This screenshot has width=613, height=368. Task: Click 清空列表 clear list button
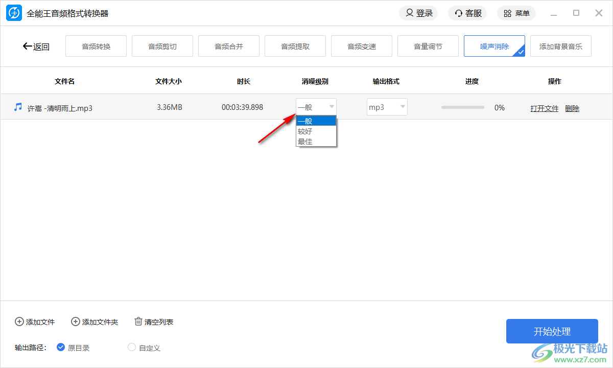154,321
